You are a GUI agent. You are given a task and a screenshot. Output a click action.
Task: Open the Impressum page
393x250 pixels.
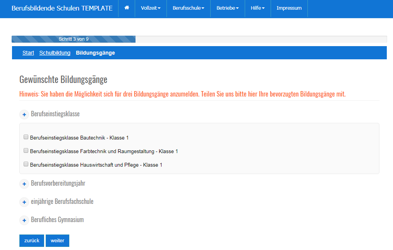tap(289, 8)
